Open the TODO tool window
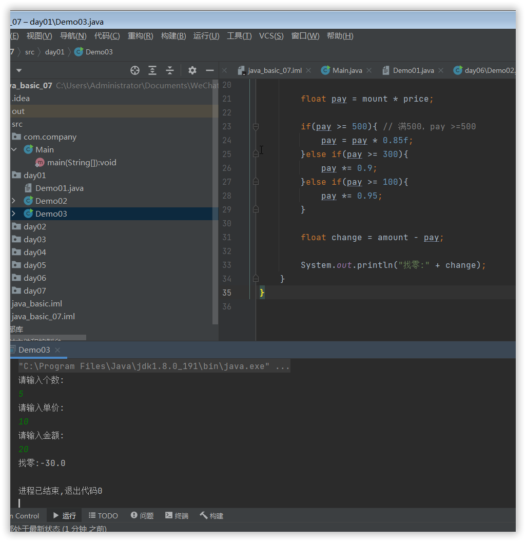The height and width of the screenshot is (542, 526). [103, 516]
